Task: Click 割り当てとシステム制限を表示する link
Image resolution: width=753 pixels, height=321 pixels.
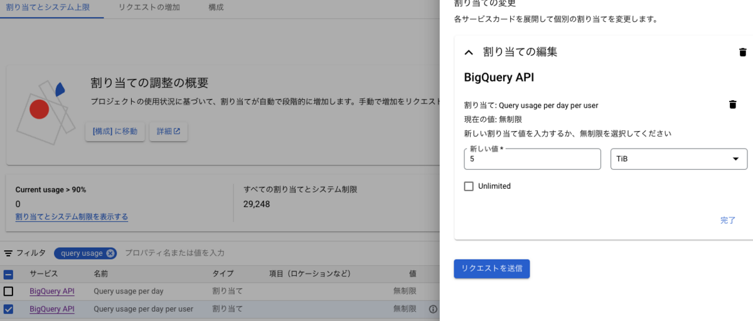Action: click(72, 217)
